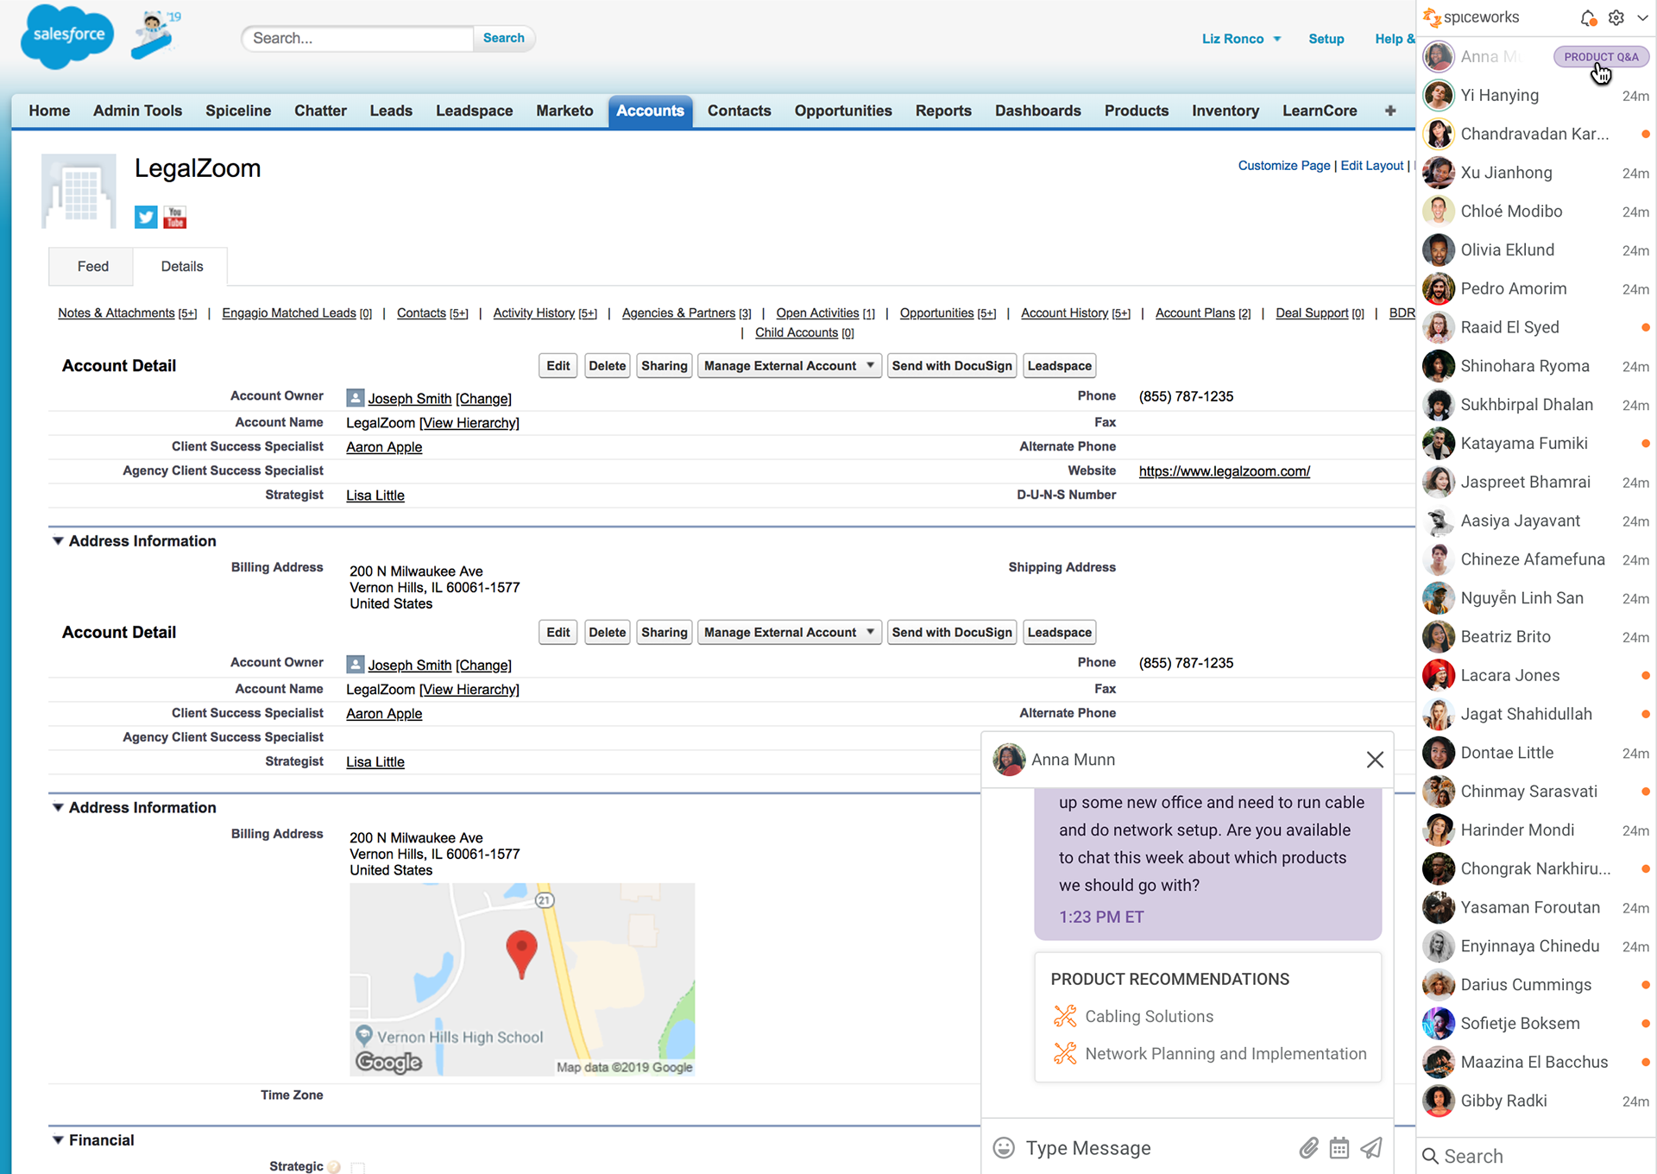Open chat with Chandravadan Kar...
1657x1174 pixels.
click(1536, 134)
